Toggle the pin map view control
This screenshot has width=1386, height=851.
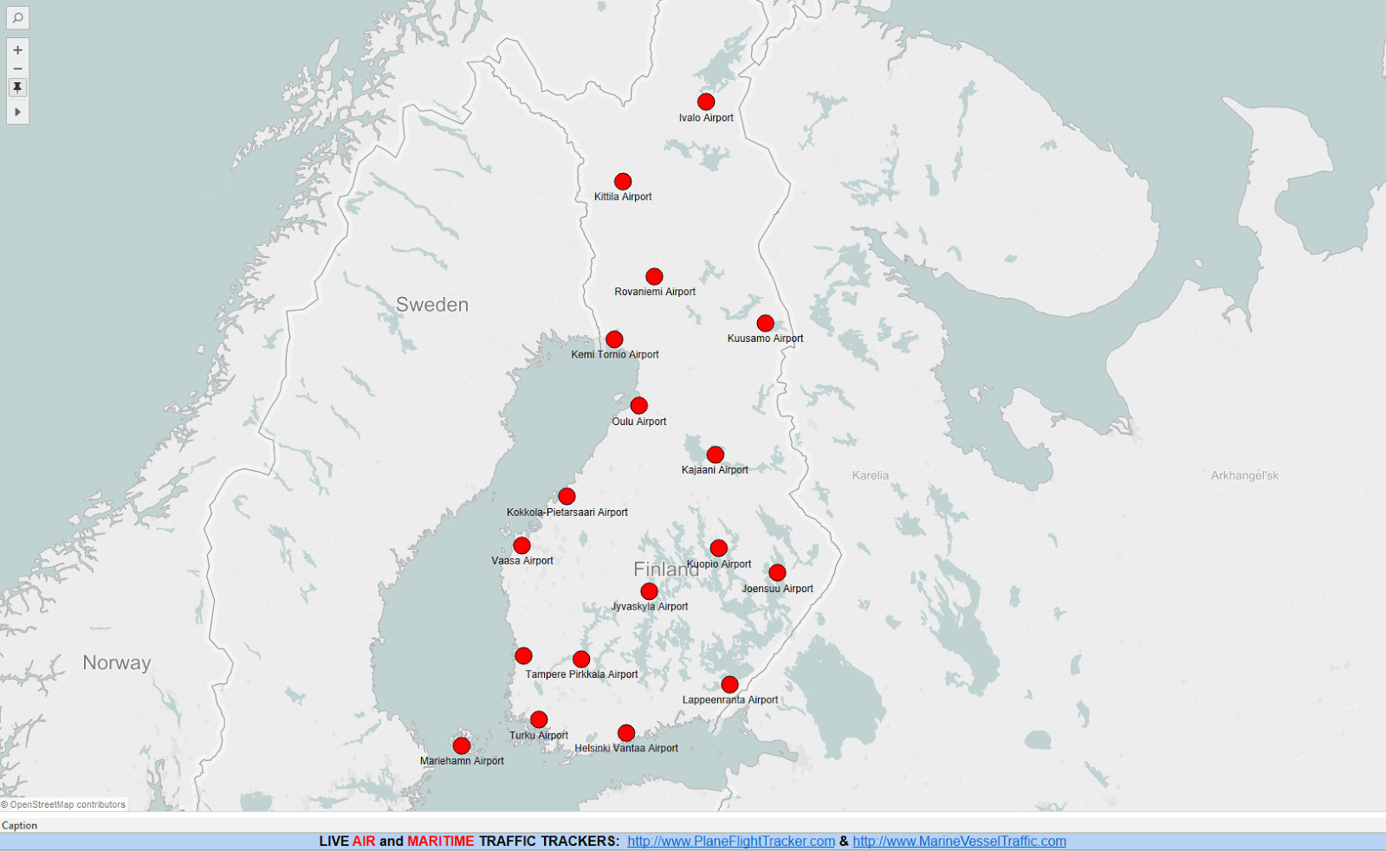17,87
